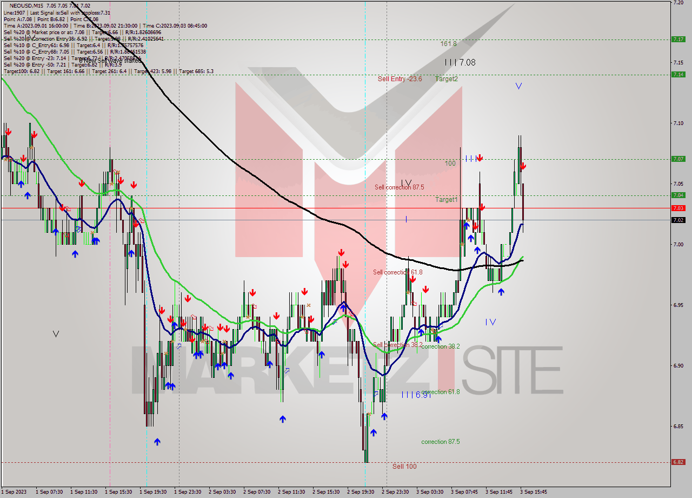
Task: Click the red 7.03 price tag
Action: 677,208
